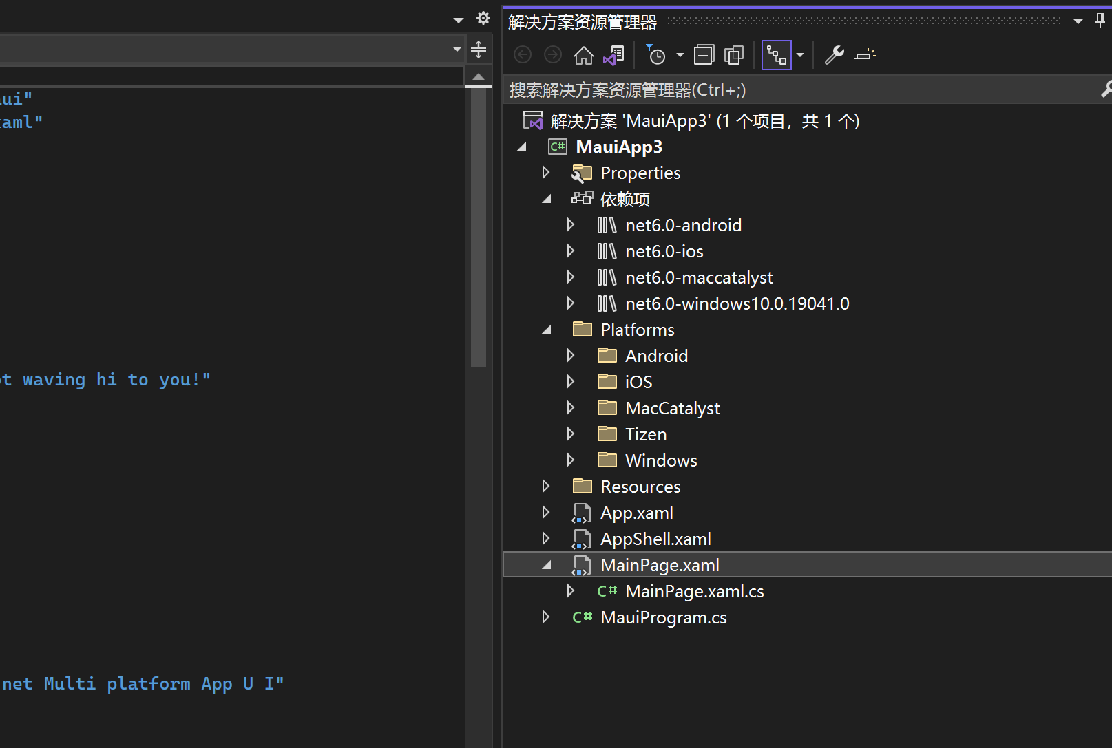Select the solution 'MauiApp3' root node

705,121
